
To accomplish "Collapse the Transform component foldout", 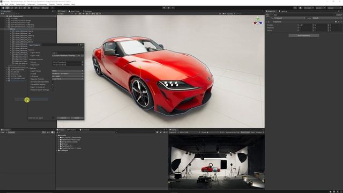I will point(267,22).
